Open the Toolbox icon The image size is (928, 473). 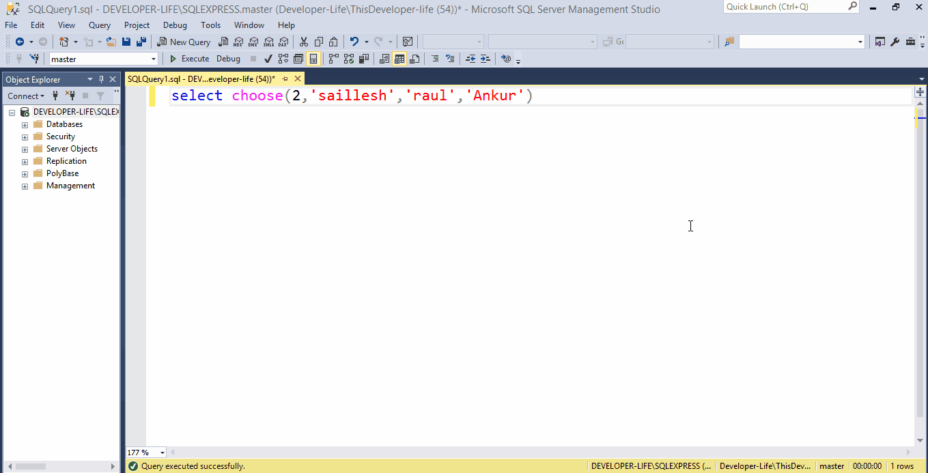911,42
